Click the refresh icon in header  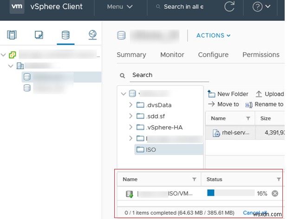coord(229,6)
